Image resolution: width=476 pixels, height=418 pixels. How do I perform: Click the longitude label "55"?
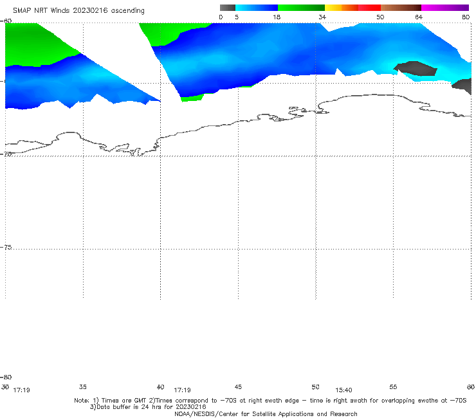point(393,386)
